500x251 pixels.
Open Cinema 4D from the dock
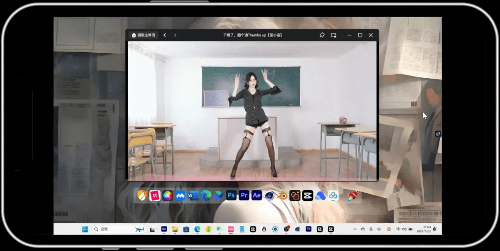click(269, 195)
